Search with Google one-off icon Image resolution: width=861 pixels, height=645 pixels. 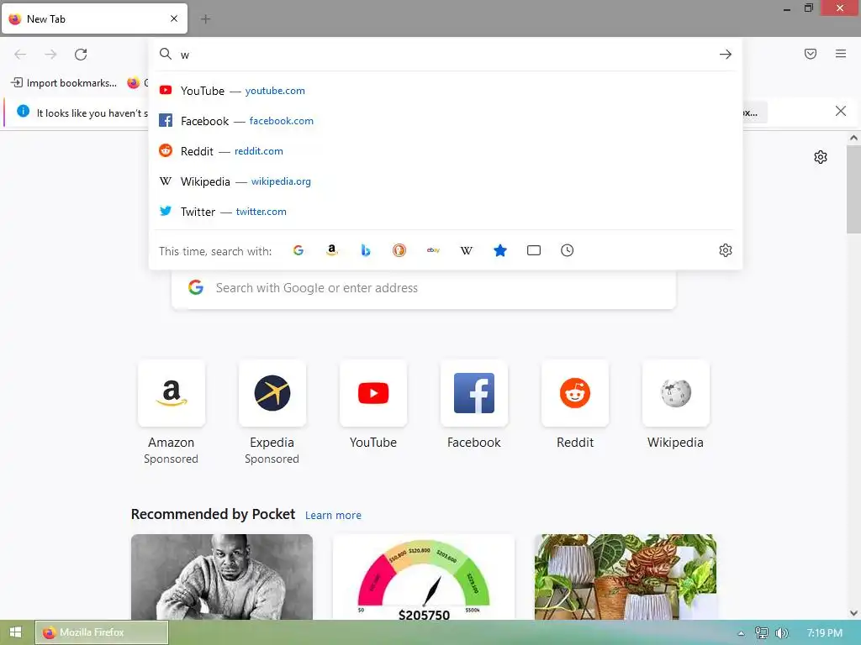pos(298,250)
